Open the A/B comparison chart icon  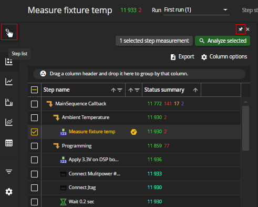9,102
